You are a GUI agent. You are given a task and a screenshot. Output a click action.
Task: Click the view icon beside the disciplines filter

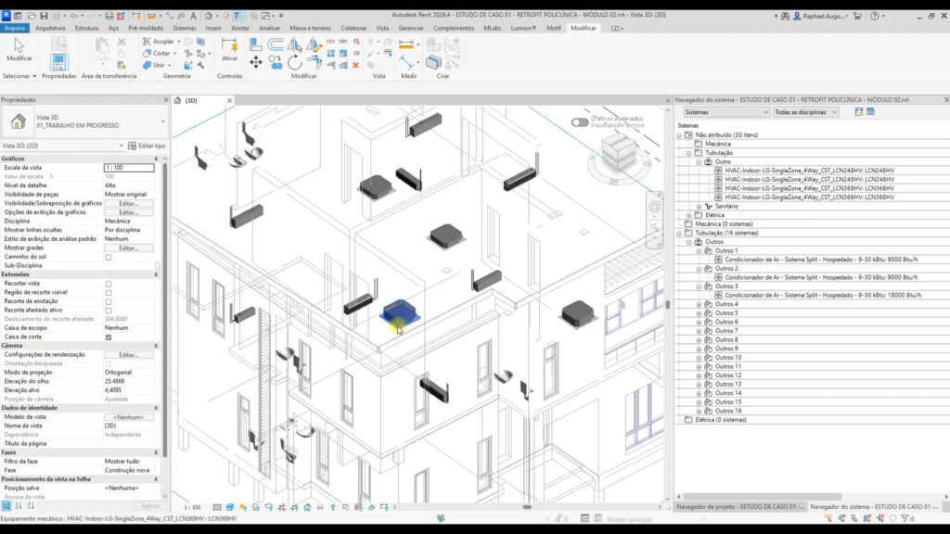point(858,112)
